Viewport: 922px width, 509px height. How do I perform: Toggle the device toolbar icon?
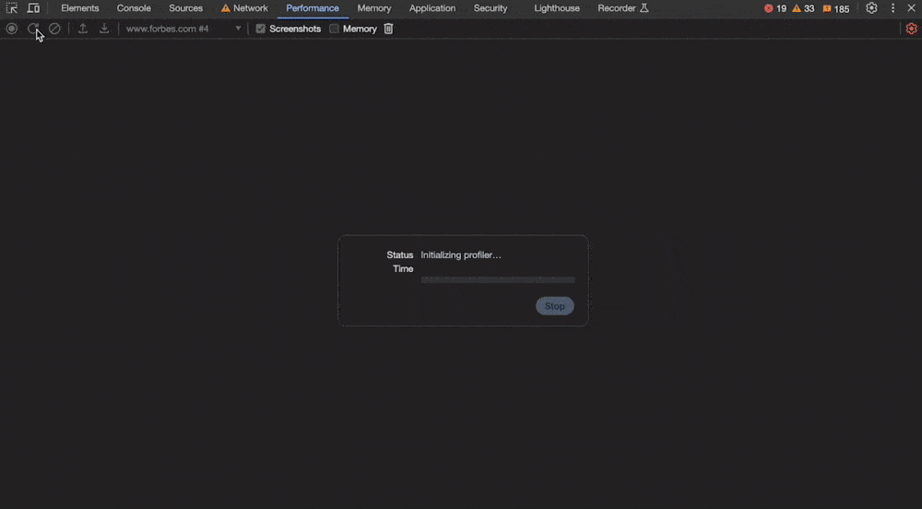pos(33,8)
